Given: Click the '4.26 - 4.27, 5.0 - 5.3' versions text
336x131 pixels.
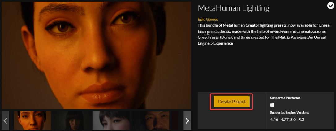Looking at the screenshot, I should point(287,120).
